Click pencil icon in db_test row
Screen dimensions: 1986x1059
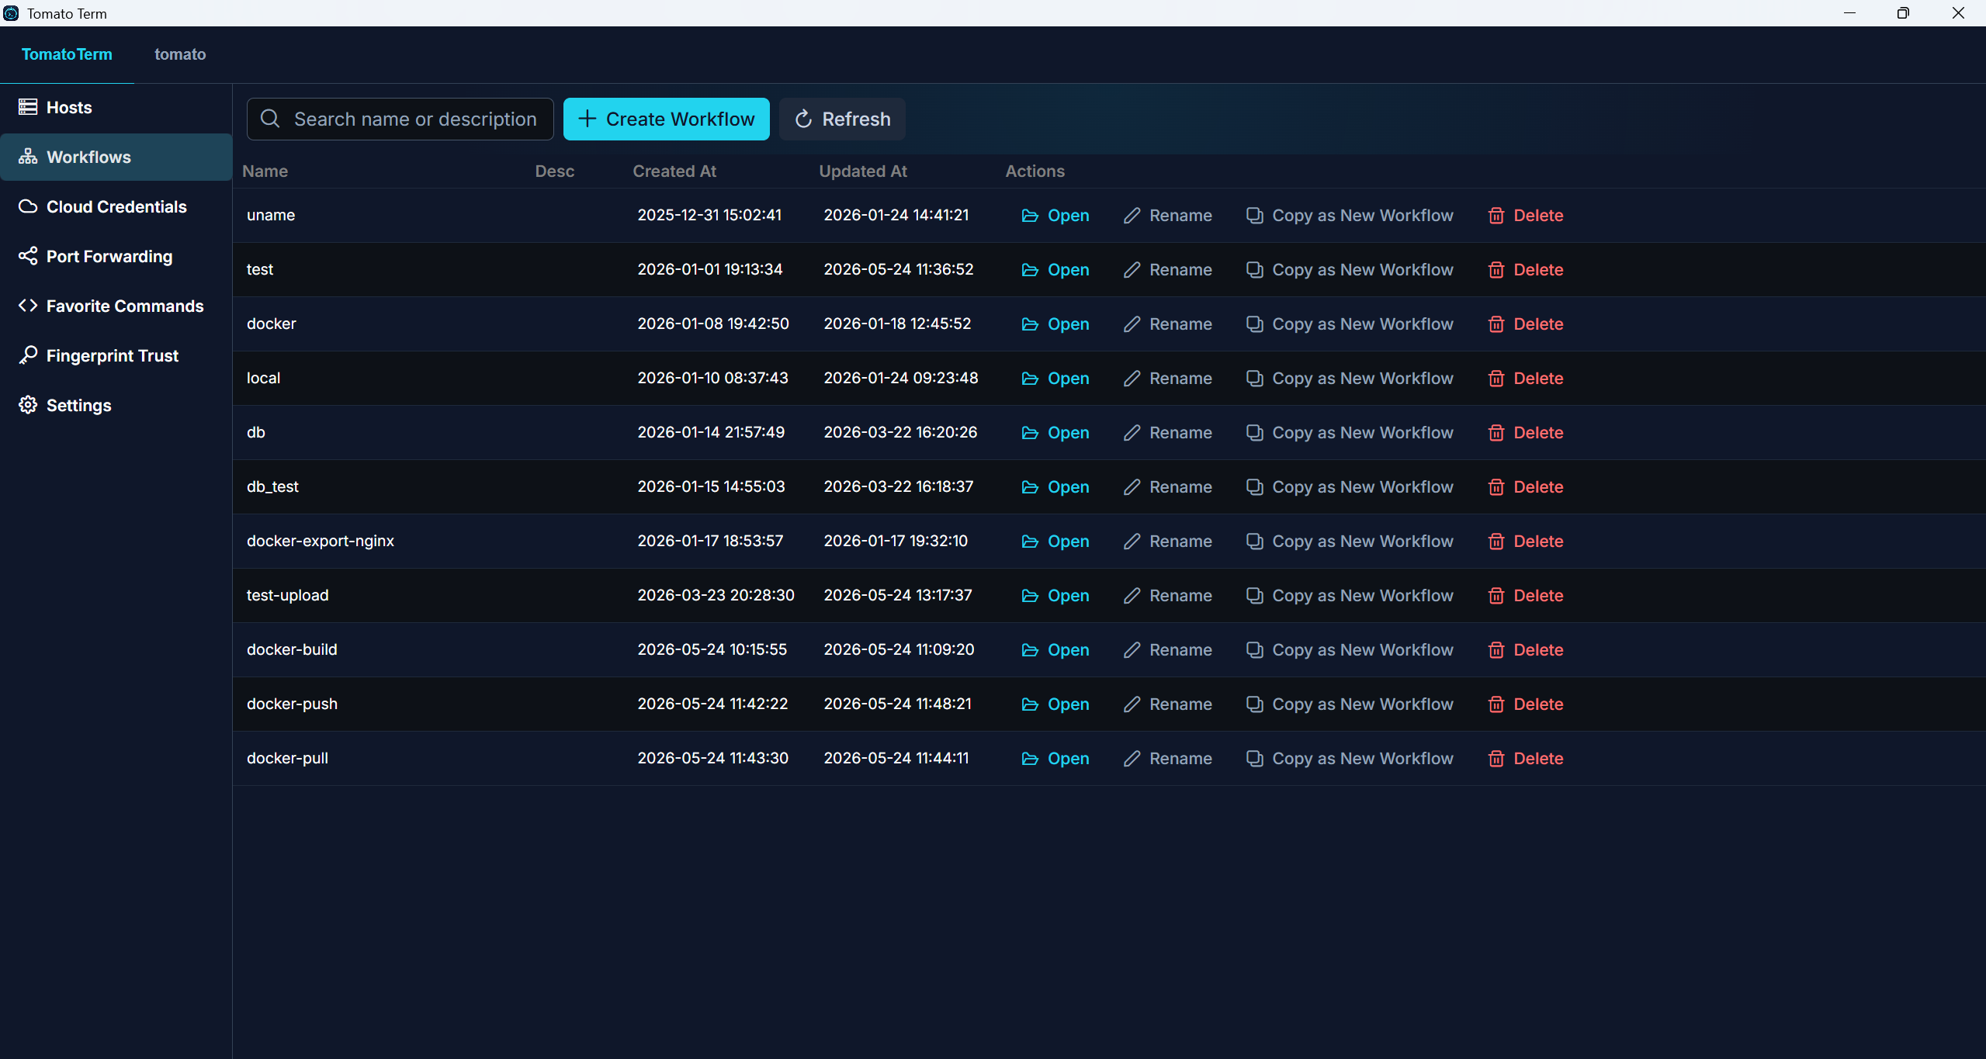pyautogui.click(x=1132, y=487)
